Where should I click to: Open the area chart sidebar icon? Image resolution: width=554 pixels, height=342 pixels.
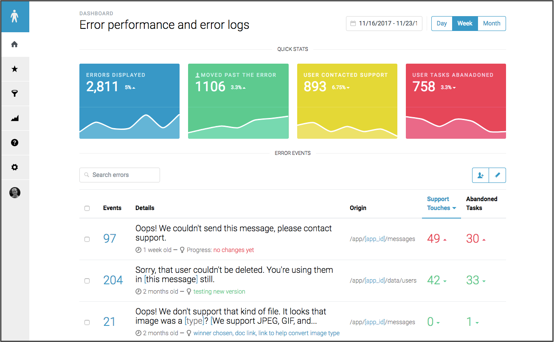click(15, 118)
